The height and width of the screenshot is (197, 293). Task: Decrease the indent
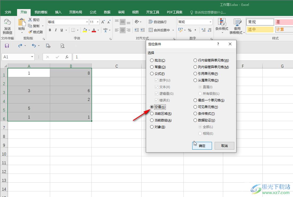point(137,30)
